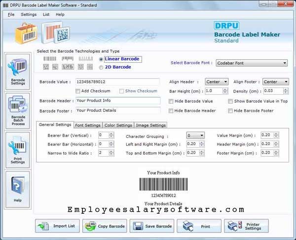Click the Print button

(199, 226)
